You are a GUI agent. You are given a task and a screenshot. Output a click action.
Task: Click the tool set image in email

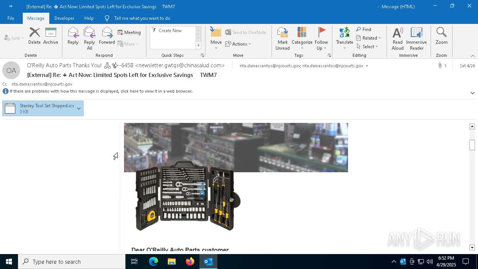point(188,195)
